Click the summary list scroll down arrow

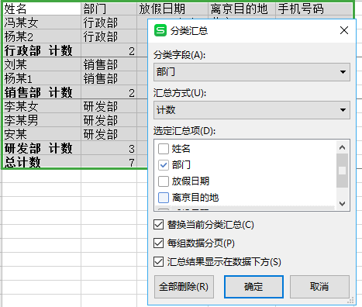click(x=343, y=204)
